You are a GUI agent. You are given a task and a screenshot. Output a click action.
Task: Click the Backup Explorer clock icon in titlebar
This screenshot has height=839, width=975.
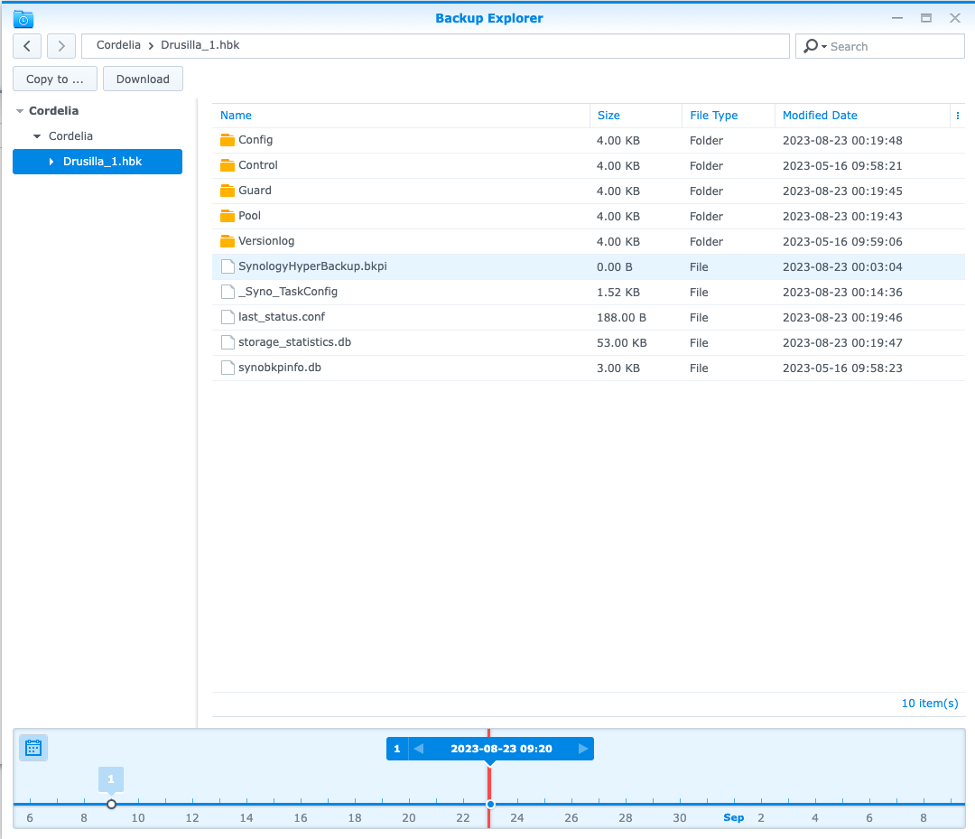[x=23, y=18]
